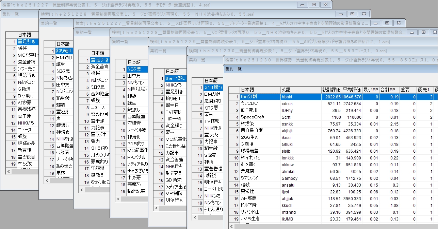
Task: Select the ソフト売り row in the rearmost list
Action: (28, 69)
